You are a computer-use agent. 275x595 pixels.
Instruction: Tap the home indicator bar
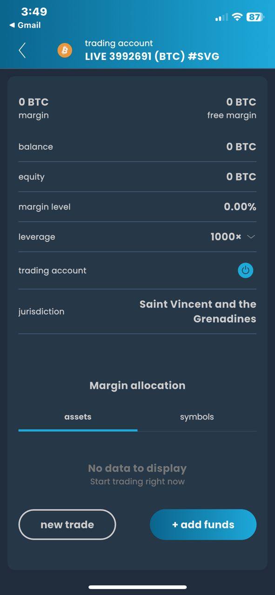point(137,587)
